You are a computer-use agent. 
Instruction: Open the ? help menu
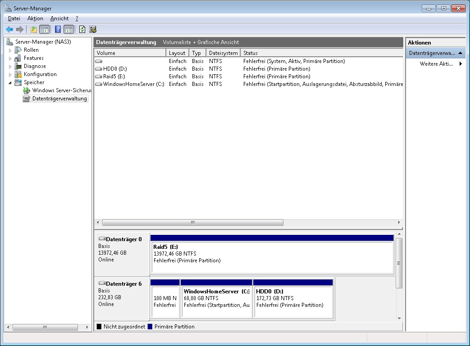coord(77,18)
